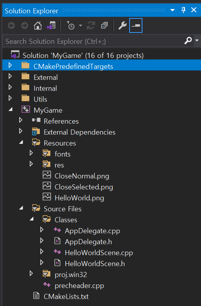Click the Search Solution Explorer input field
The image size is (201, 306).
pyautogui.click(x=93, y=41)
